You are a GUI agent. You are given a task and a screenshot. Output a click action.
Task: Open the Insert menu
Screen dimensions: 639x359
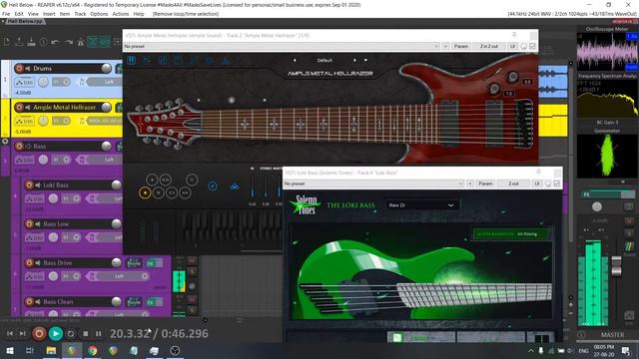click(x=49, y=14)
